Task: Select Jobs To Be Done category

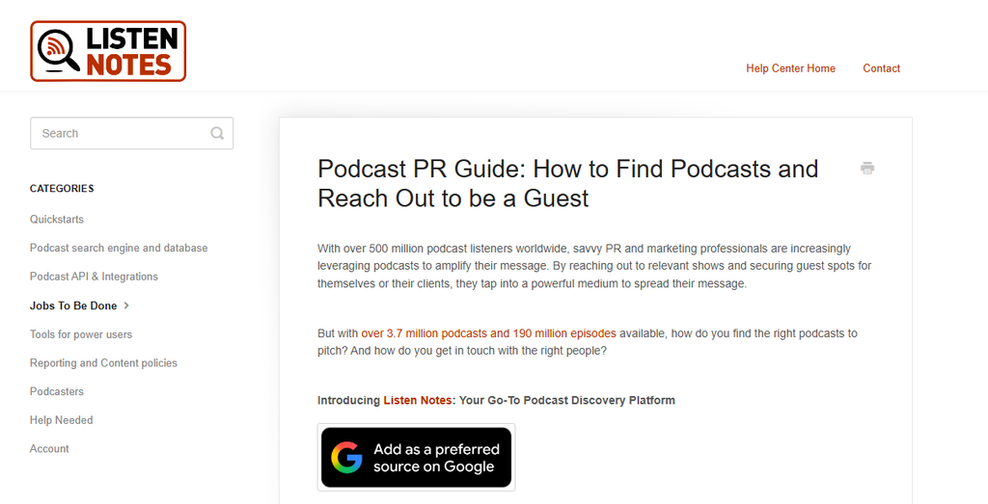Action: coord(73,305)
